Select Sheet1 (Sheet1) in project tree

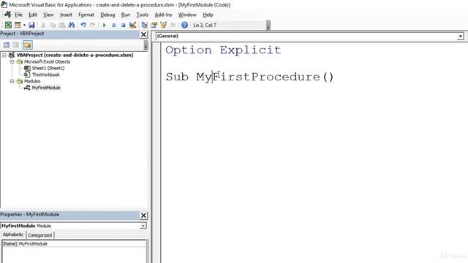(48, 68)
